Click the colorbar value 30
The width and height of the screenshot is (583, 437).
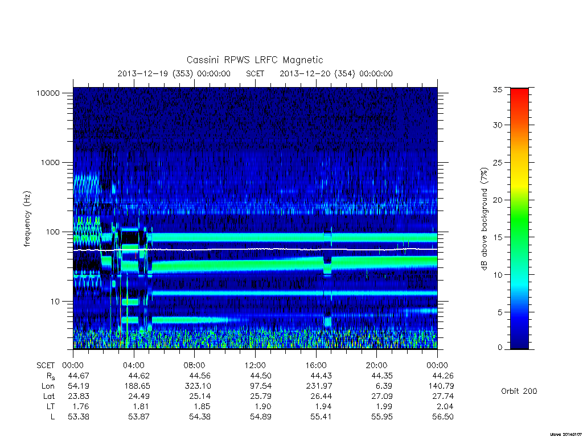[498, 125]
